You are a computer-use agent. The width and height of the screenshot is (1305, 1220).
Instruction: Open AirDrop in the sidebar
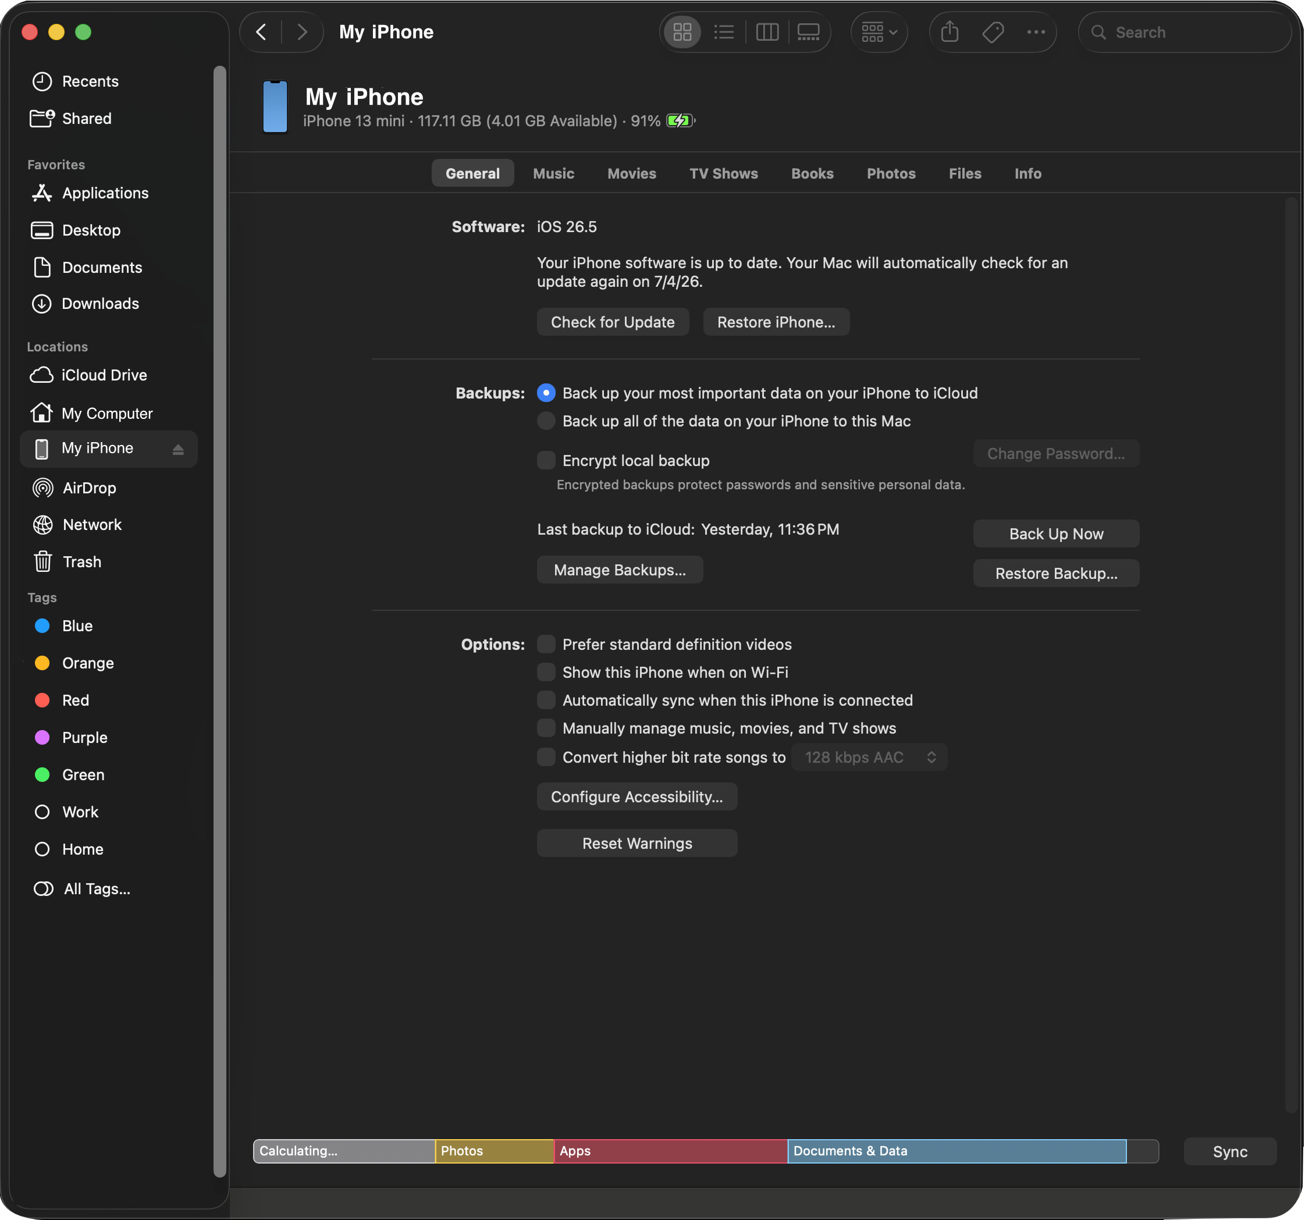(109, 488)
